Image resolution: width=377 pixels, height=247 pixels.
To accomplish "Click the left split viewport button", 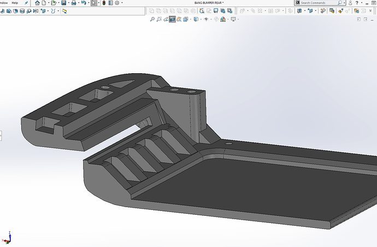I will click(359, 19).
